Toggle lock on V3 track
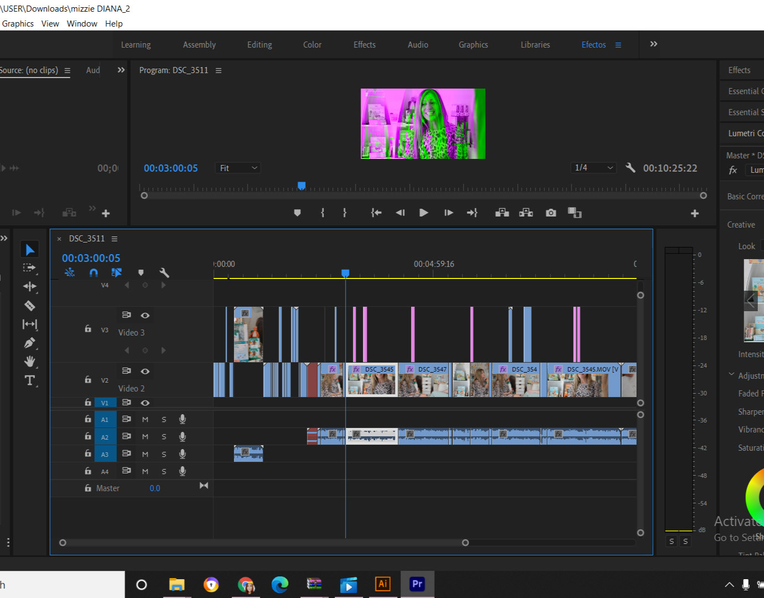The height and width of the screenshot is (598, 764). 87,328
